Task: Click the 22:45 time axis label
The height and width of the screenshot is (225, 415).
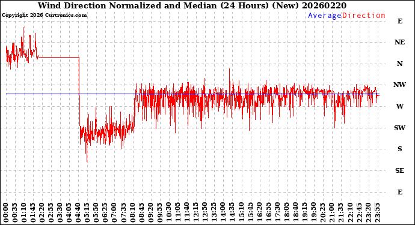Action: tap(360, 213)
